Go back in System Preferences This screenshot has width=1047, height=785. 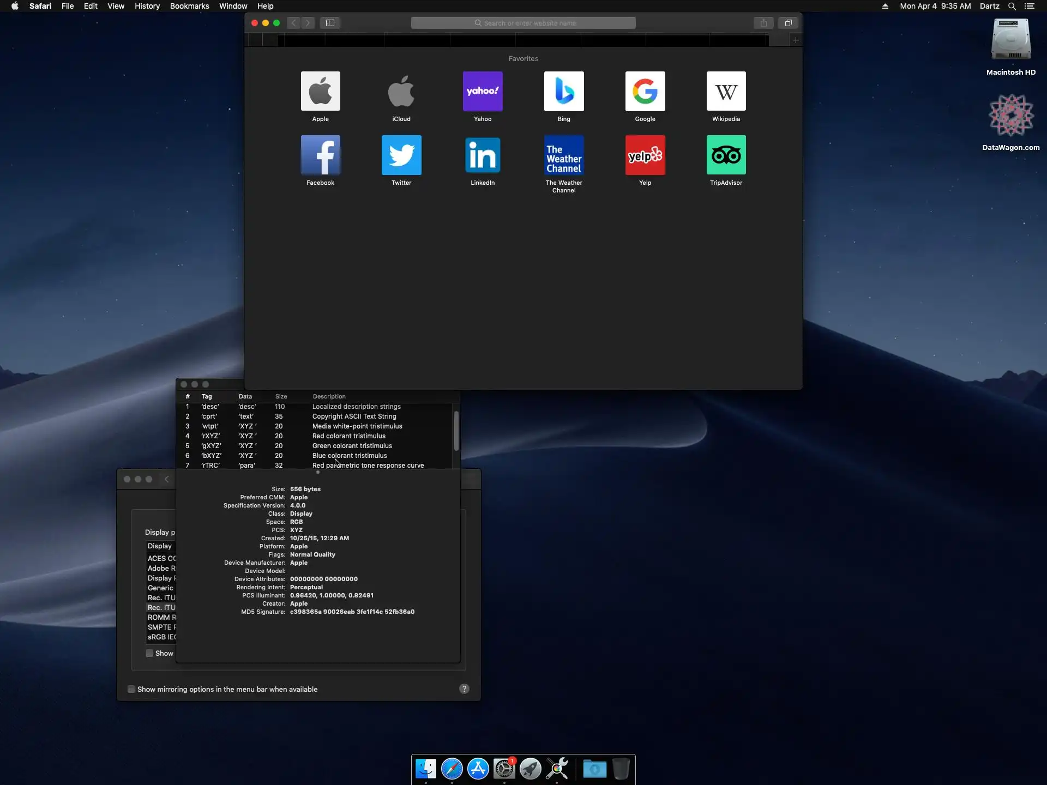(x=167, y=479)
